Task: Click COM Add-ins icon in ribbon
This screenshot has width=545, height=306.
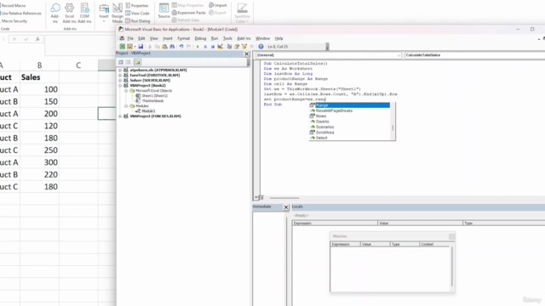Action: [x=84, y=14]
